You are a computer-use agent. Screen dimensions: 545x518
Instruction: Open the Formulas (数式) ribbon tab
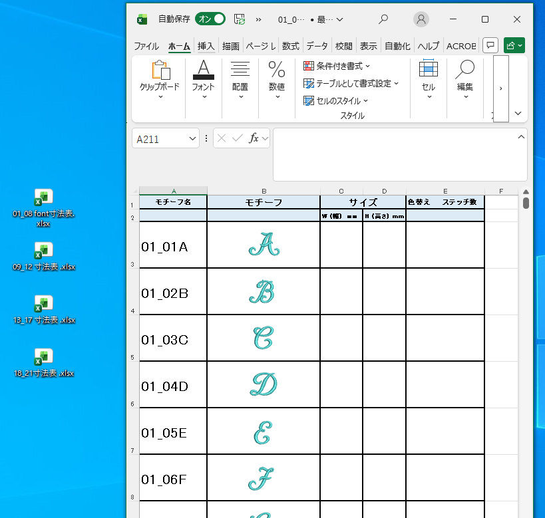(290, 46)
